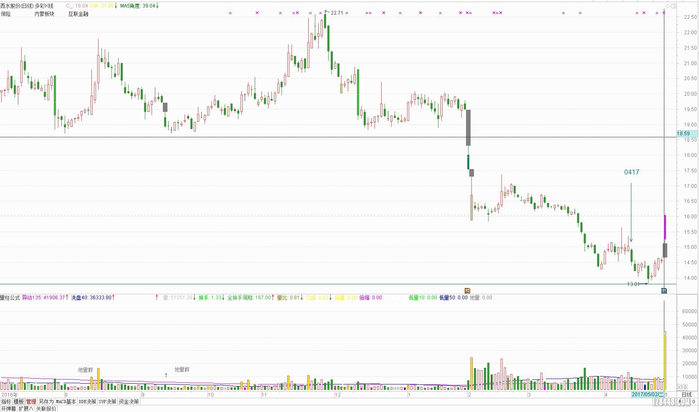Click the 2017/05/02 date tag on timeline
This screenshot has width=699, height=412.
click(648, 394)
